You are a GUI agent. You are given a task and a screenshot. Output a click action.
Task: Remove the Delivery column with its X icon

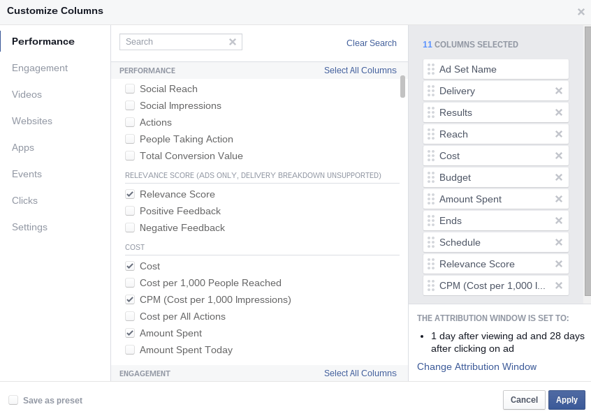[558, 91]
